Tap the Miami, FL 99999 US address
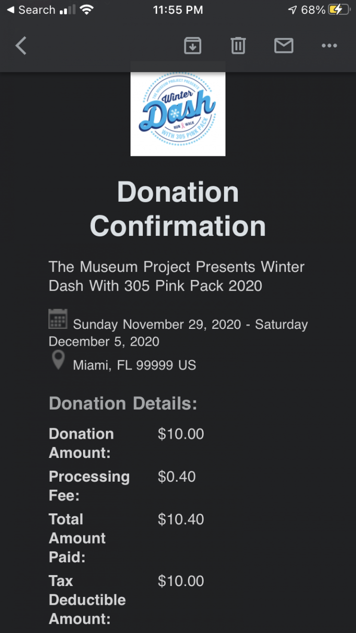The image size is (356, 633). click(134, 365)
